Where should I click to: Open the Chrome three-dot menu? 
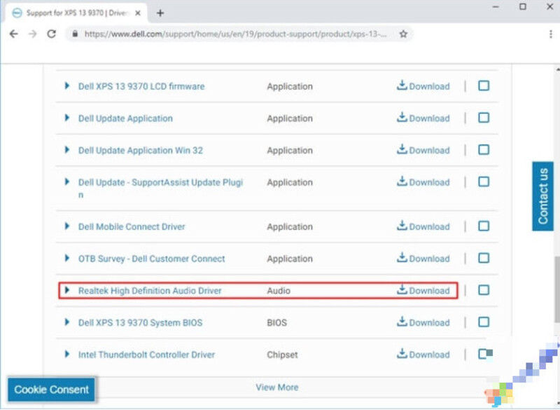[x=550, y=34]
